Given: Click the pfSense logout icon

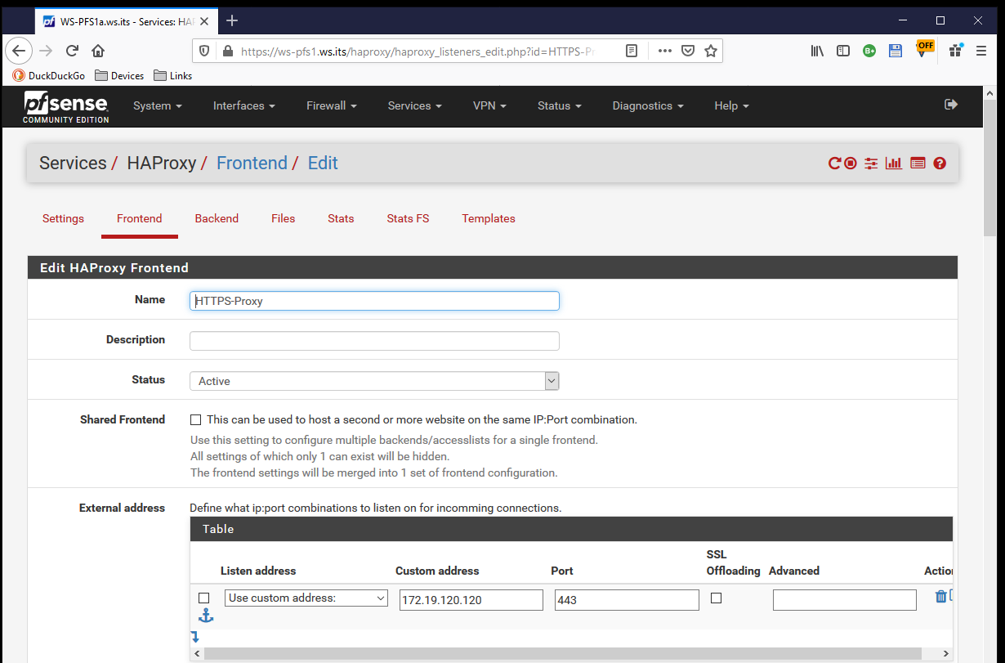Looking at the screenshot, I should [950, 105].
